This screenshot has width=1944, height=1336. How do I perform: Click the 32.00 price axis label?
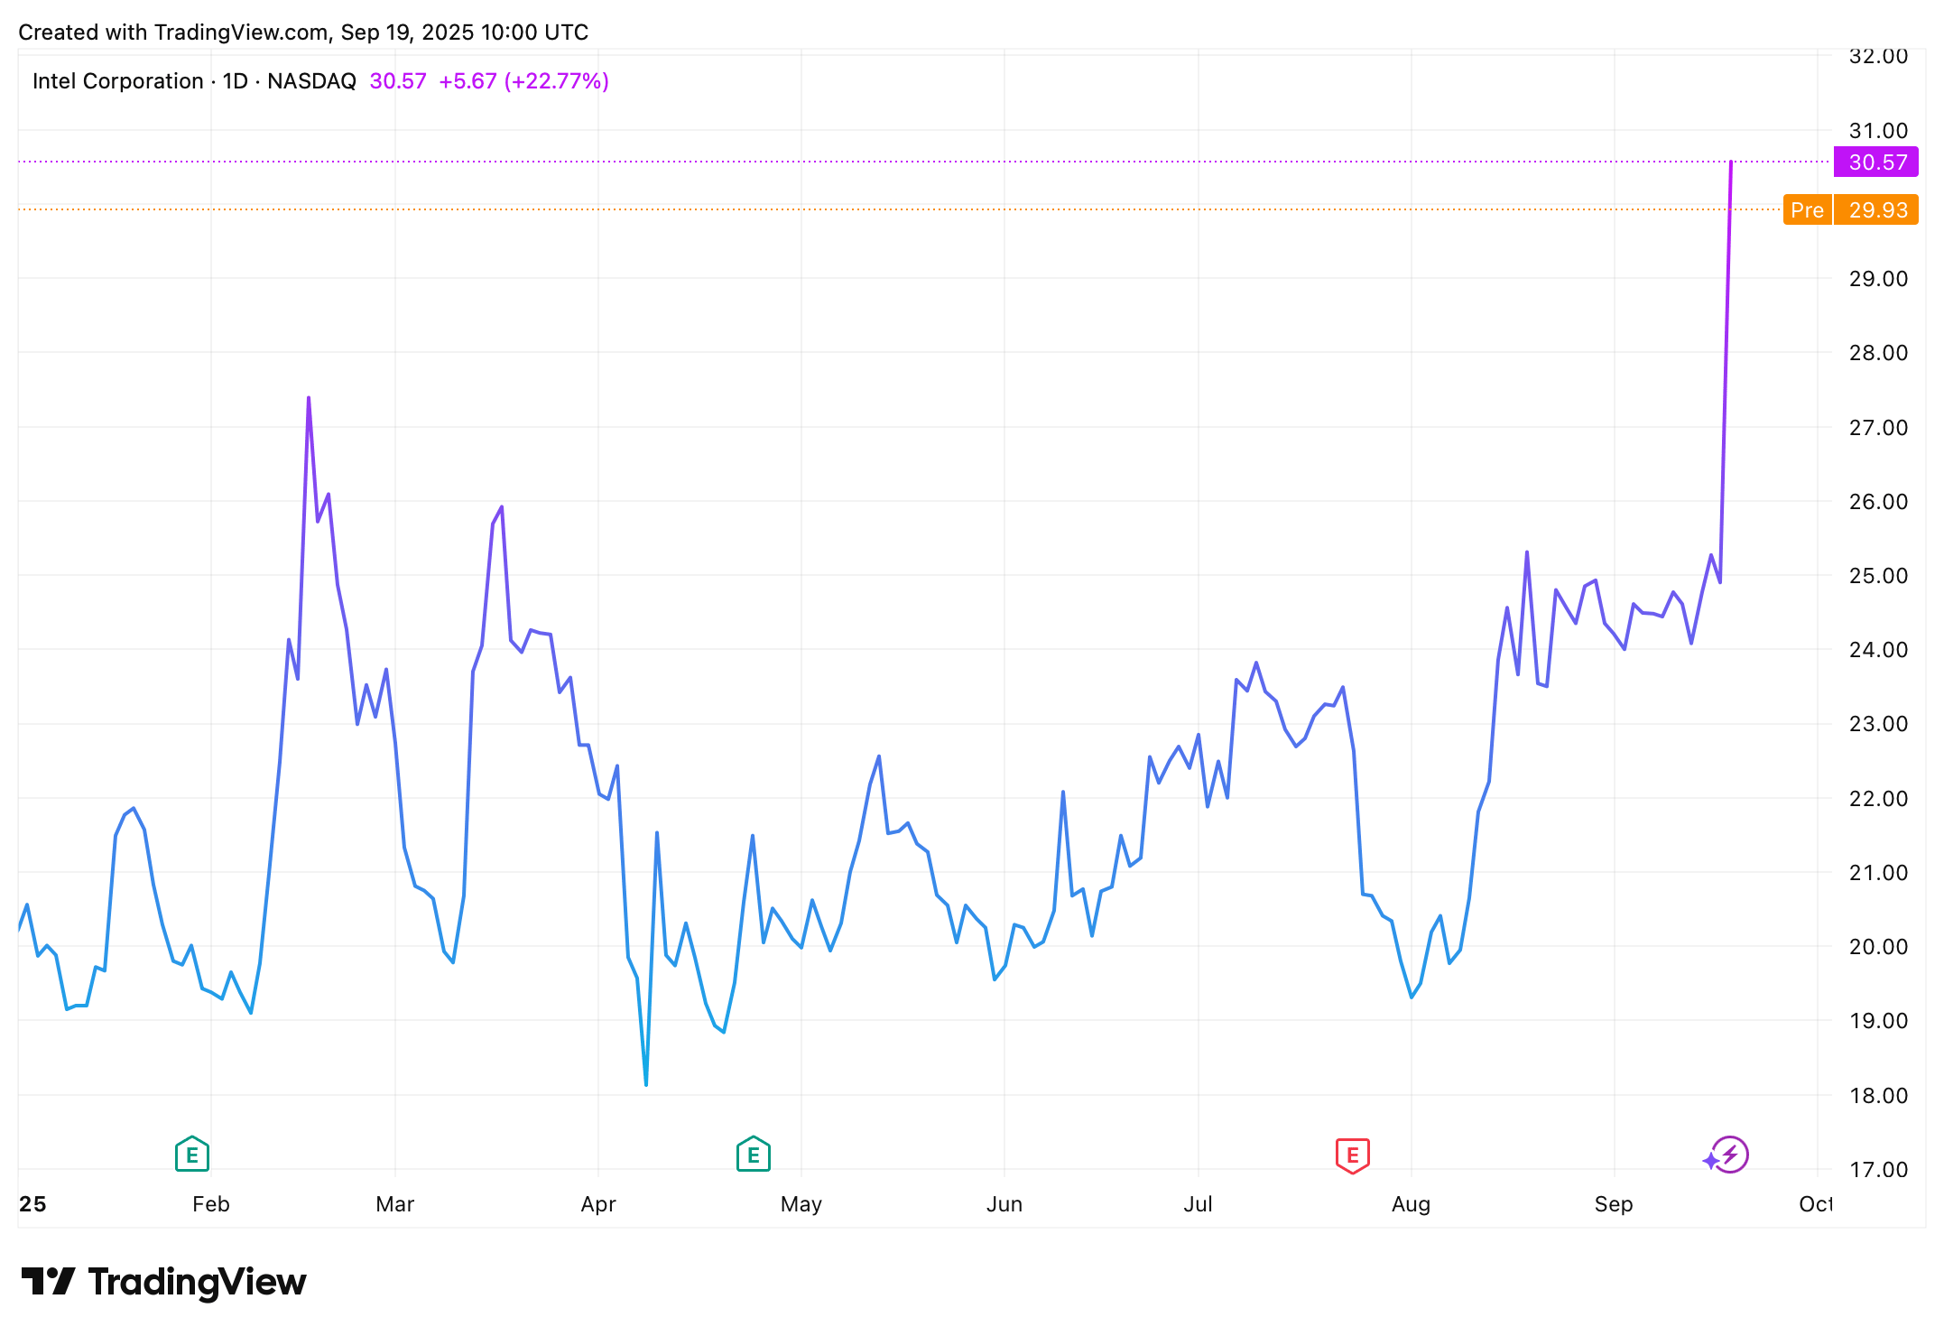[1878, 56]
